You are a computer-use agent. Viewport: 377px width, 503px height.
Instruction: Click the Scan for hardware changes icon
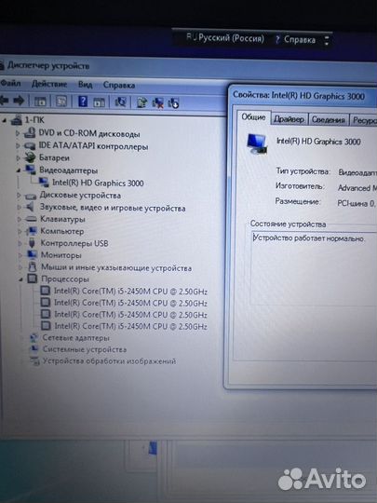(120, 102)
